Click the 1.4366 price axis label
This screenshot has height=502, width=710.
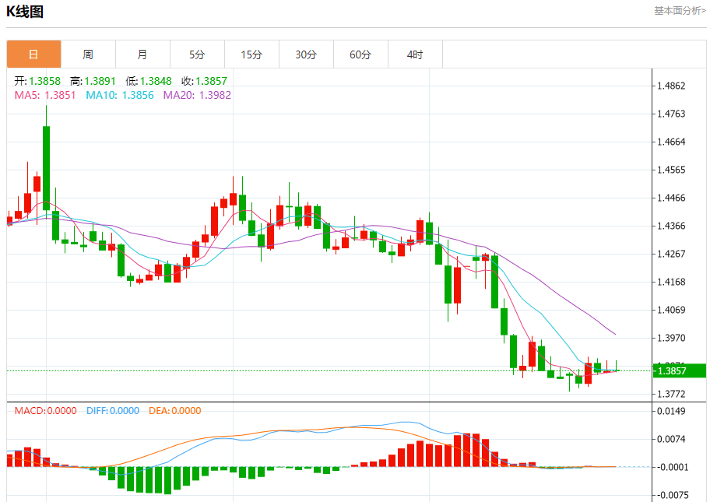671,226
